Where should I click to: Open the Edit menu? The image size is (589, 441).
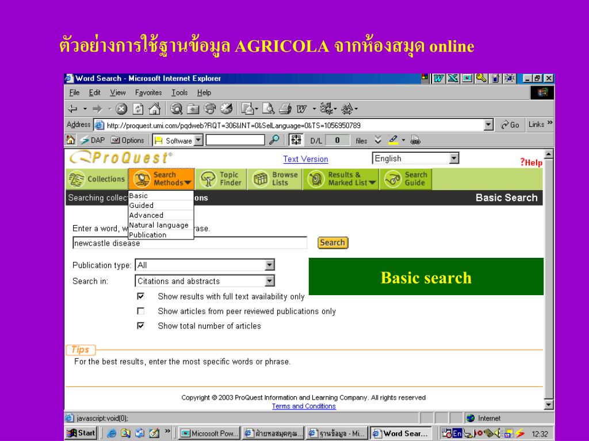tap(95, 92)
